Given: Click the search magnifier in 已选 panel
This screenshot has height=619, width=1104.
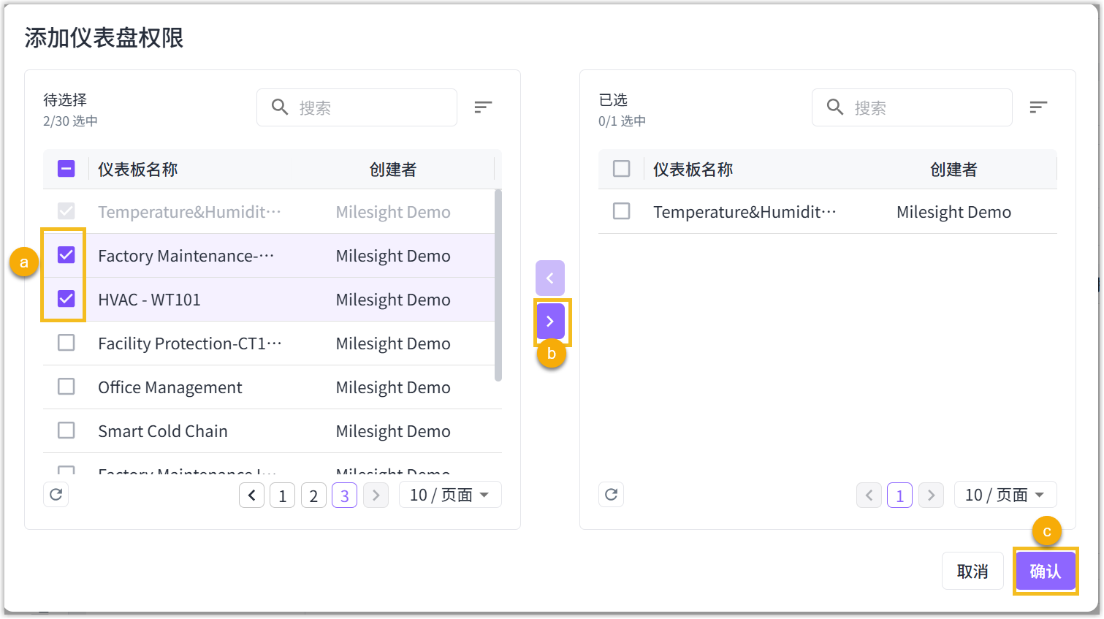Looking at the screenshot, I should pos(834,107).
